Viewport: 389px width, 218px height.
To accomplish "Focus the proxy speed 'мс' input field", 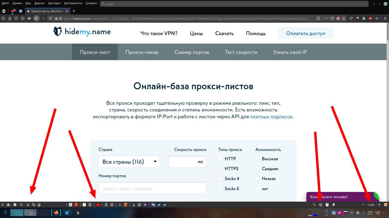I will point(188,162).
